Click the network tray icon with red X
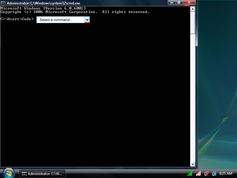This screenshot has width=237, height=178. click(206, 174)
